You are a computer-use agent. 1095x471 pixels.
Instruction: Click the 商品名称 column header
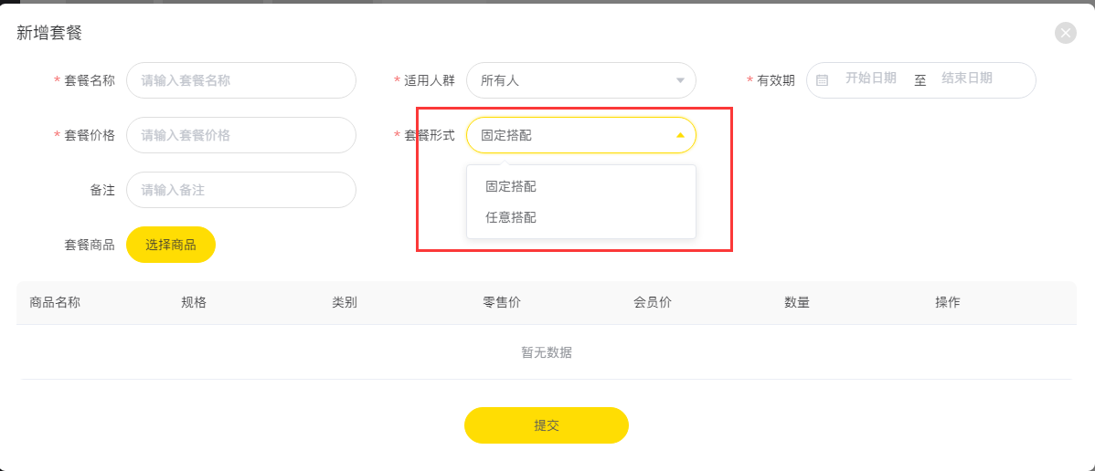55,302
